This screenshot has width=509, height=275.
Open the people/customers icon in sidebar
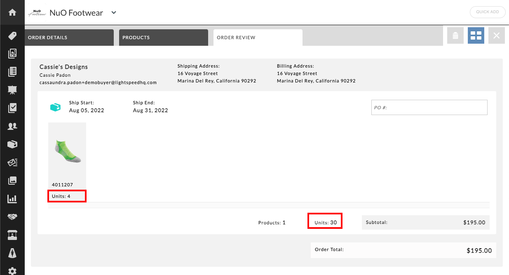pos(12,126)
